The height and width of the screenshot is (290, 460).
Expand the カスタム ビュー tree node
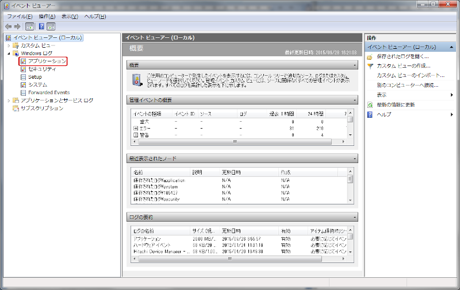pyautogui.click(x=9, y=46)
